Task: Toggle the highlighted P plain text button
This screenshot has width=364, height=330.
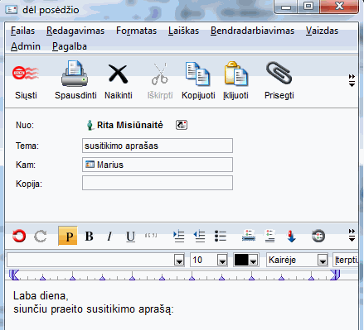Action: [x=68, y=236]
